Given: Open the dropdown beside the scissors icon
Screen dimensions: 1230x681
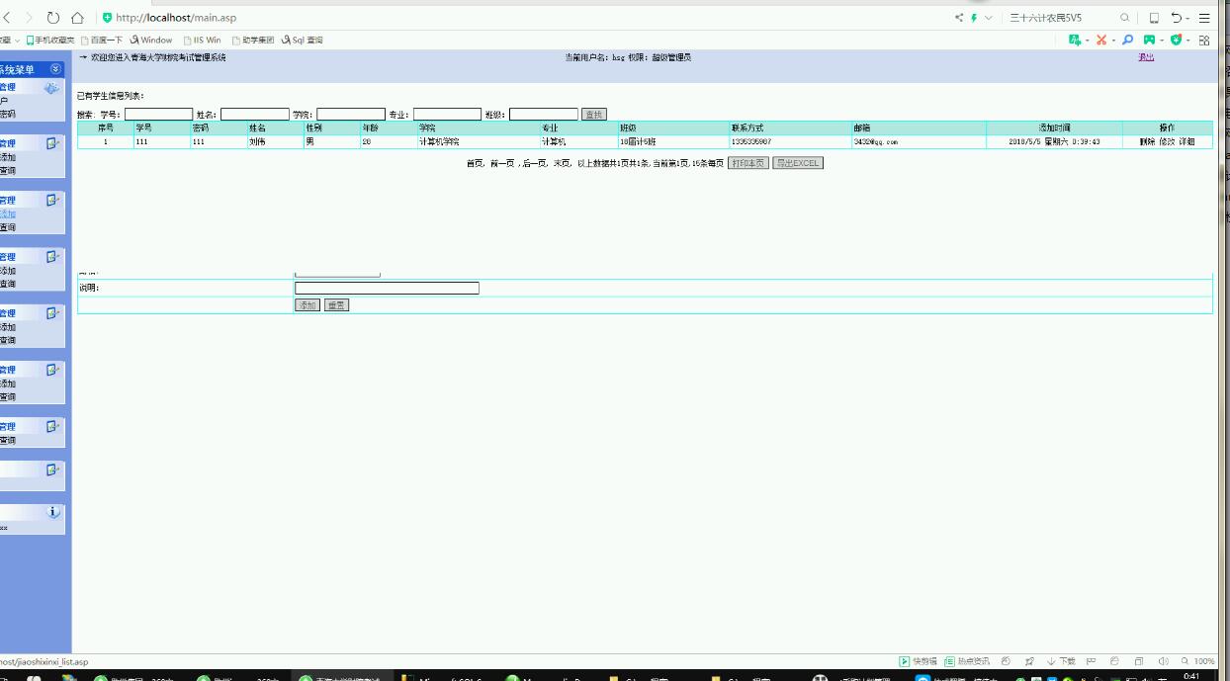Looking at the screenshot, I should [x=1112, y=41].
